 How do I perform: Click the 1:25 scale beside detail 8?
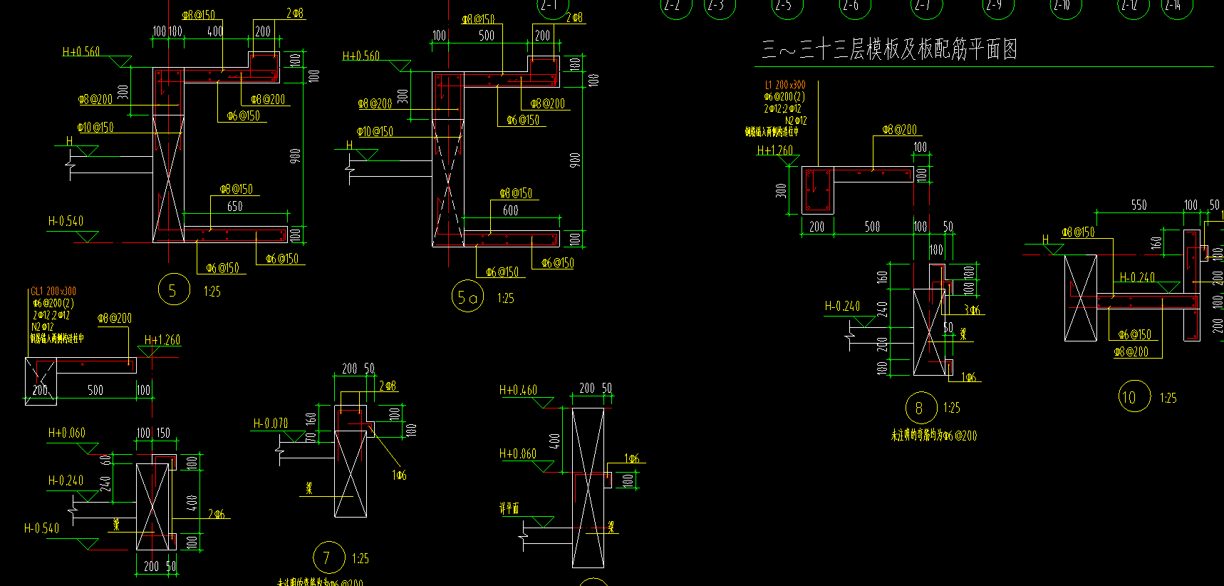[x=952, y=408]
